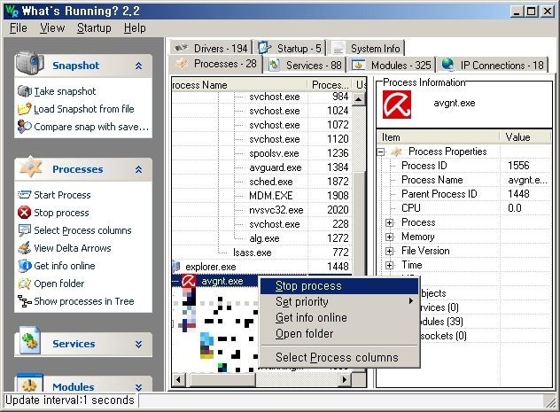Click the Show processes in Tree icon
This screenshot has width=560, height=412.
(x=24, y=301)
